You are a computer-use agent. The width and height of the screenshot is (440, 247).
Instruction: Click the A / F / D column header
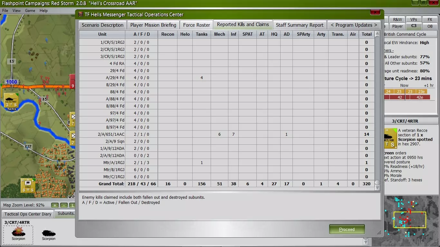141,34
